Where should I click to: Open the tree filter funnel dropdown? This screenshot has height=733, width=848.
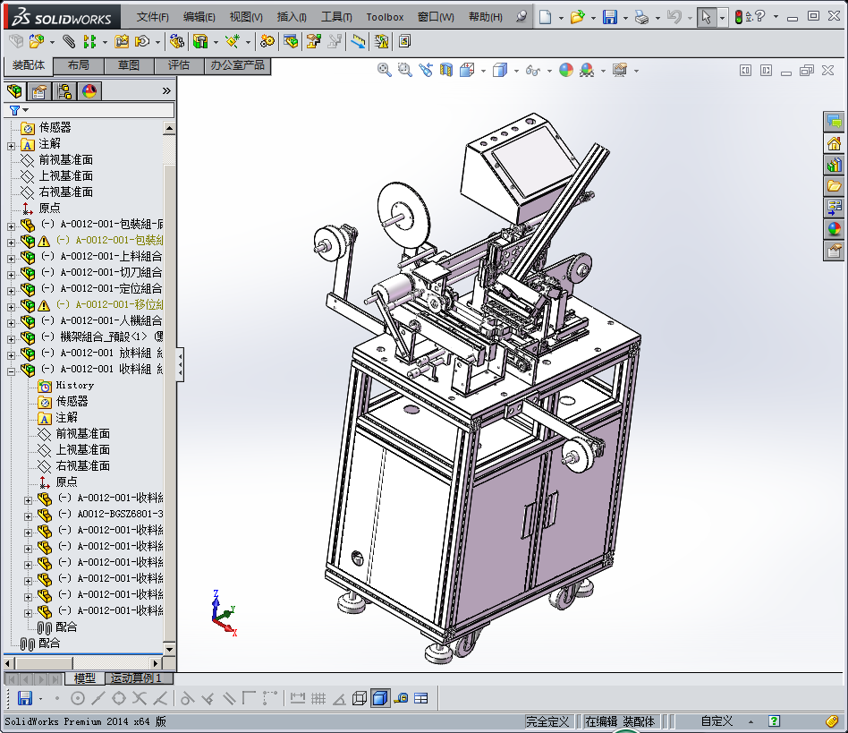pos(18,110)
